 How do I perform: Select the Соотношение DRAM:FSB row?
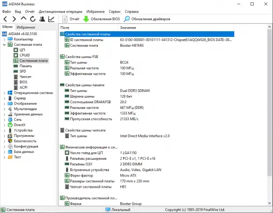[147, 102]
